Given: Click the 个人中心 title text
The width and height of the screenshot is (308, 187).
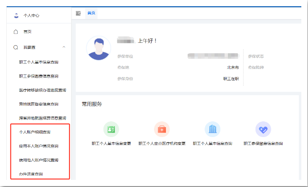Looking at the screenshot, I should (x=31, y=16).
